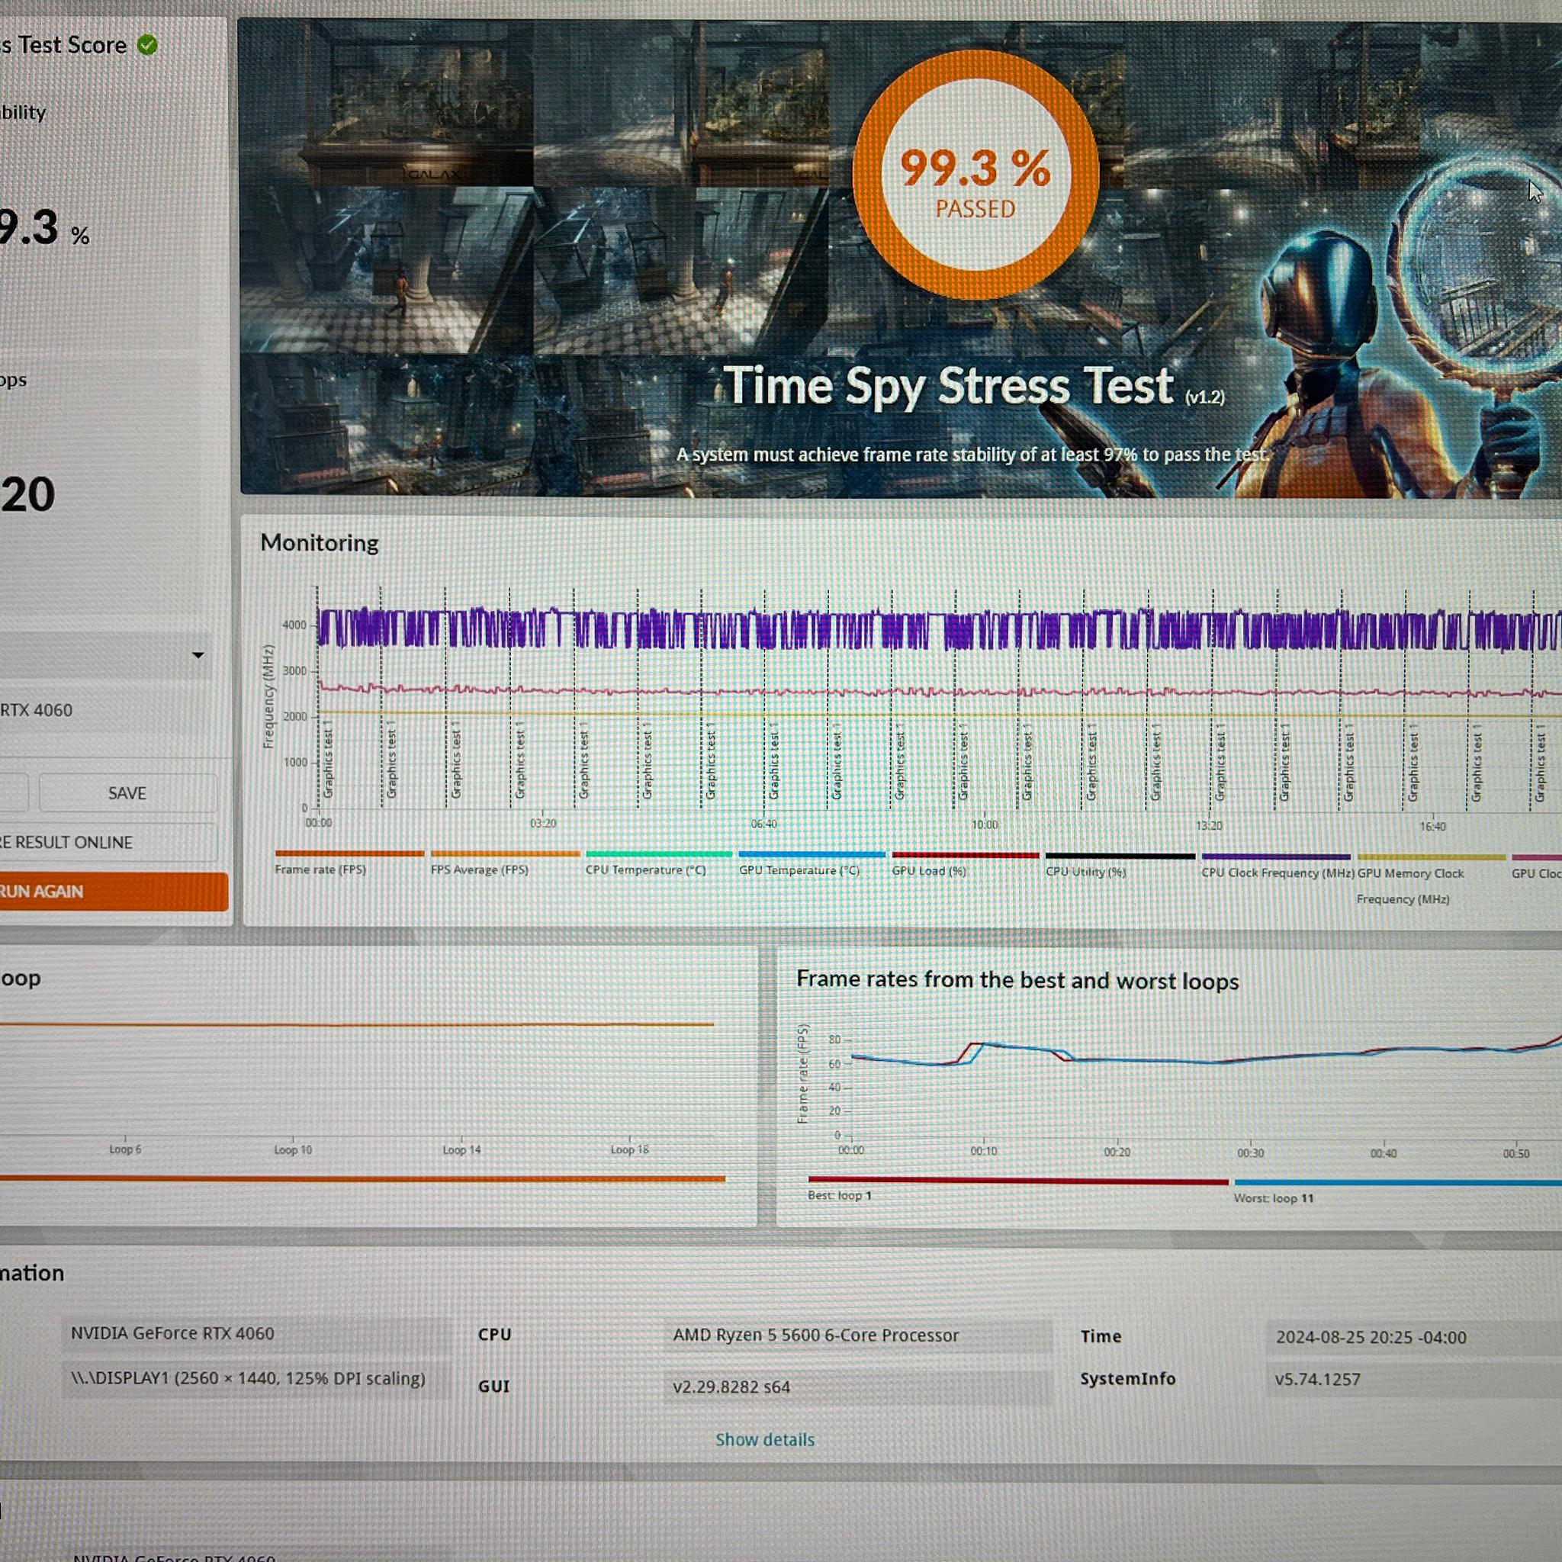Click the Monitoring heading
Viewport: 1562px width, 1562px height.
tap(320, 542)
